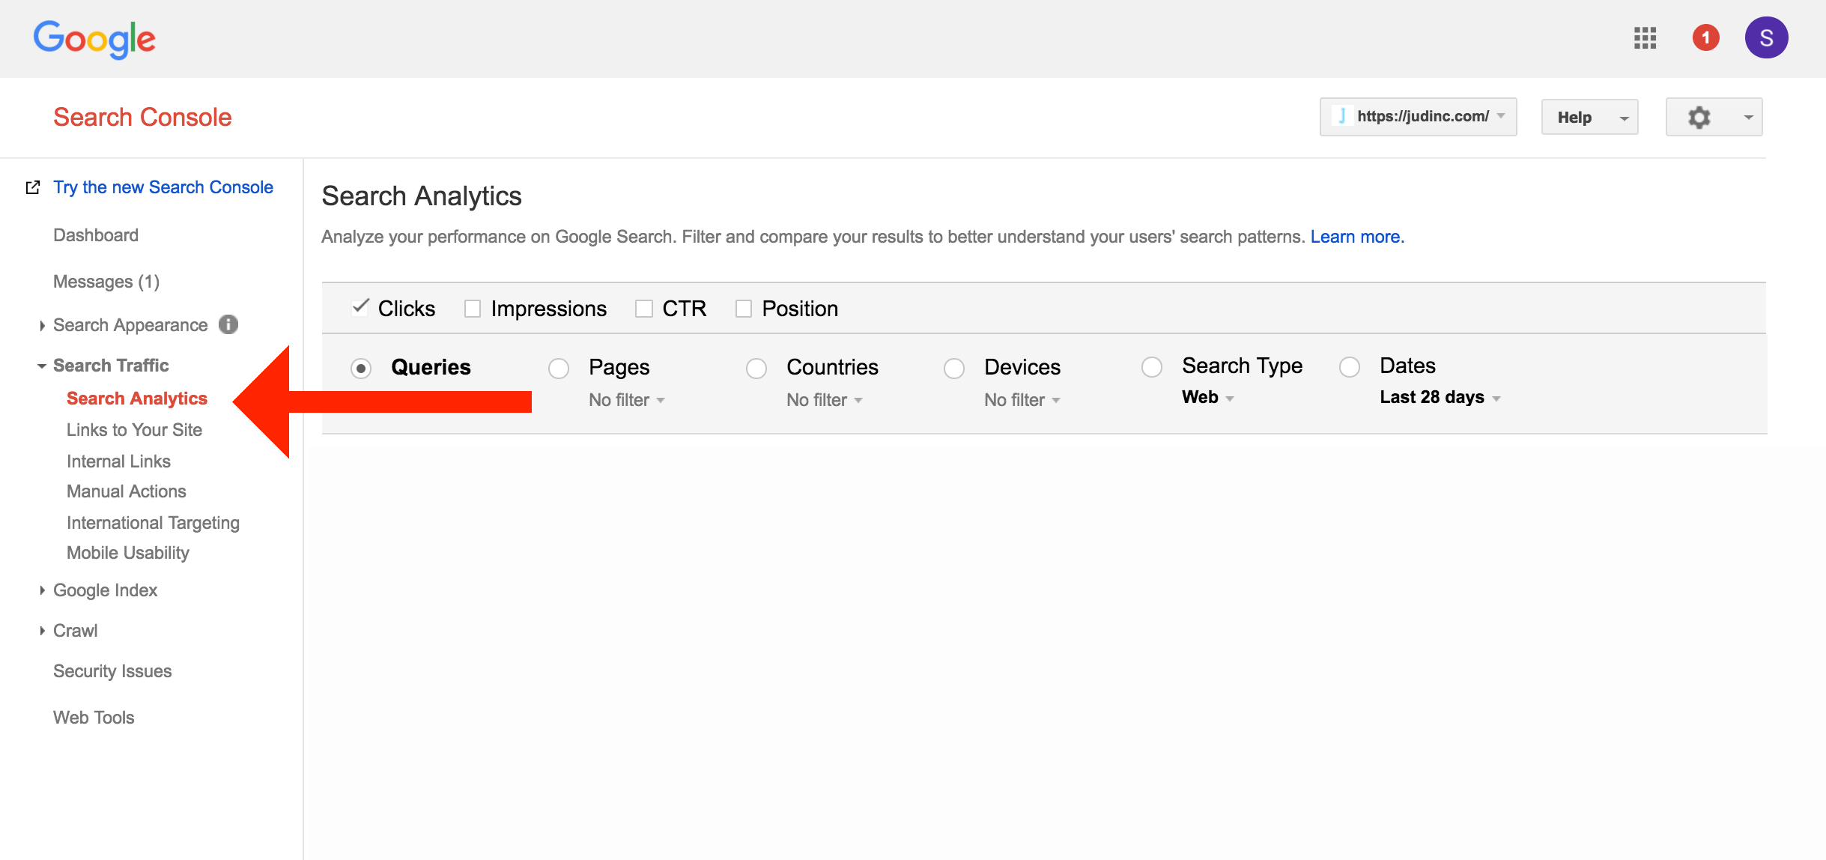The width and height of the screenshot is (1826, 860).
Task: Open the settings gear menu
Action: 1714,117
